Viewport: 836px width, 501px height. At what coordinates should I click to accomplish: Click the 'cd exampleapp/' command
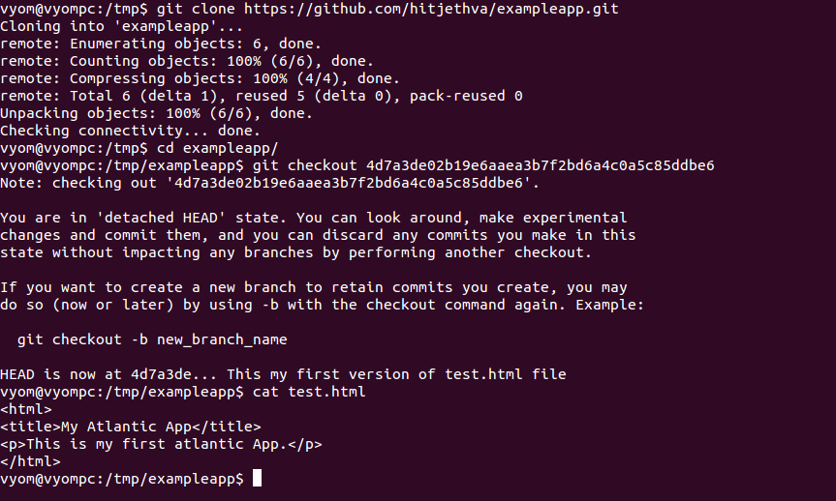[218, 149]
